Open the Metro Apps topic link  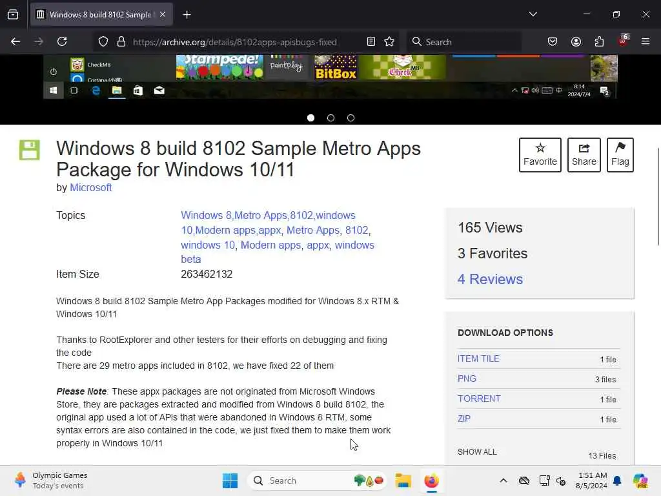(x=313, y=231)
